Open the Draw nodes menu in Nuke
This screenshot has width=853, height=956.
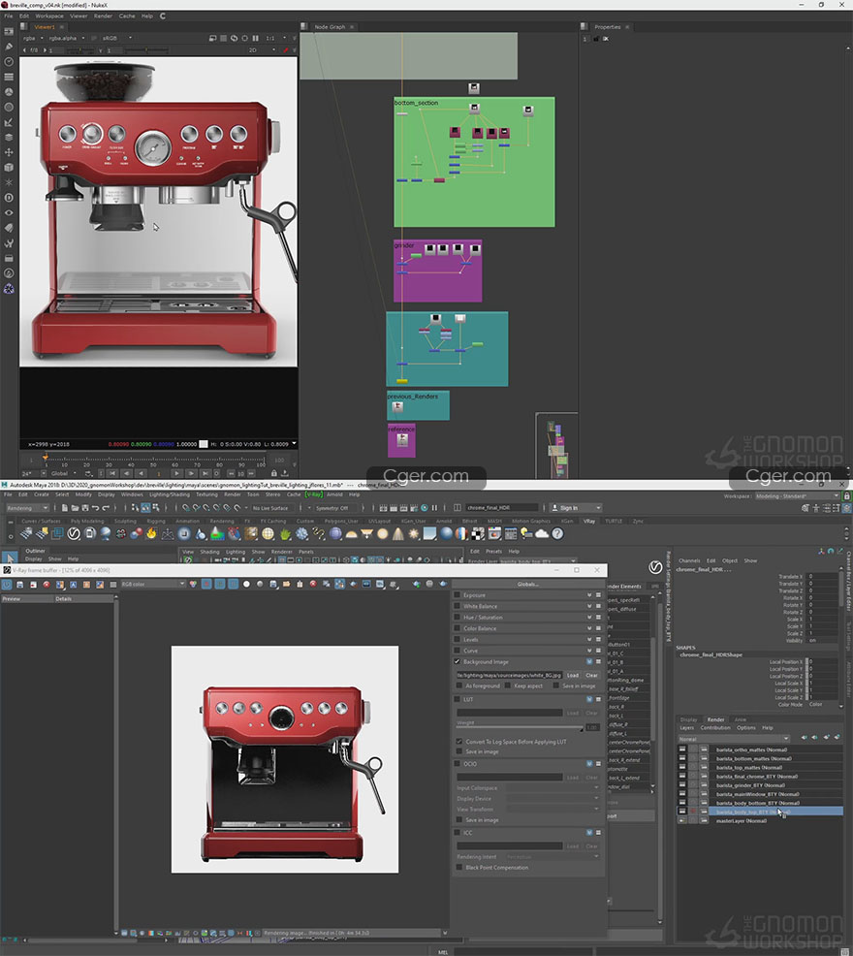point(9,47)
